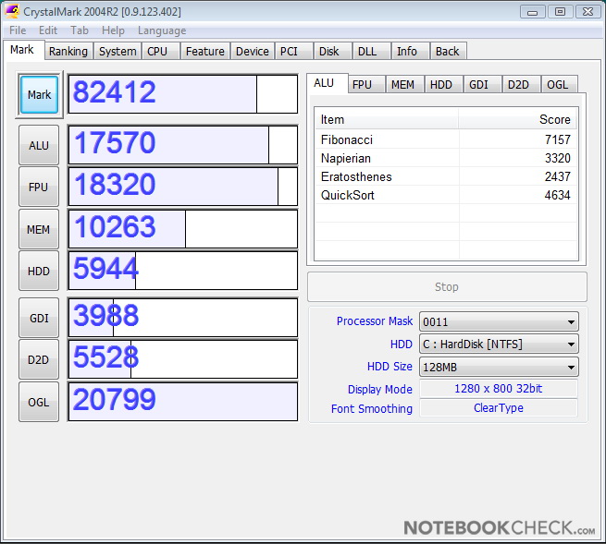The height and width of the screenshot is (544, 606).
Task: Open the Language menu
Action: pyautogui.click(x=162, y=30)
